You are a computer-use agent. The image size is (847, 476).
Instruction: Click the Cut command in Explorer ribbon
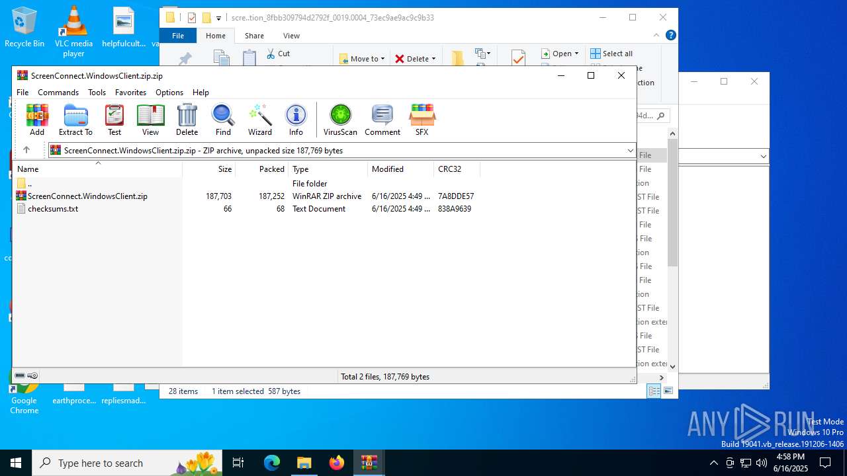[278, 54]
